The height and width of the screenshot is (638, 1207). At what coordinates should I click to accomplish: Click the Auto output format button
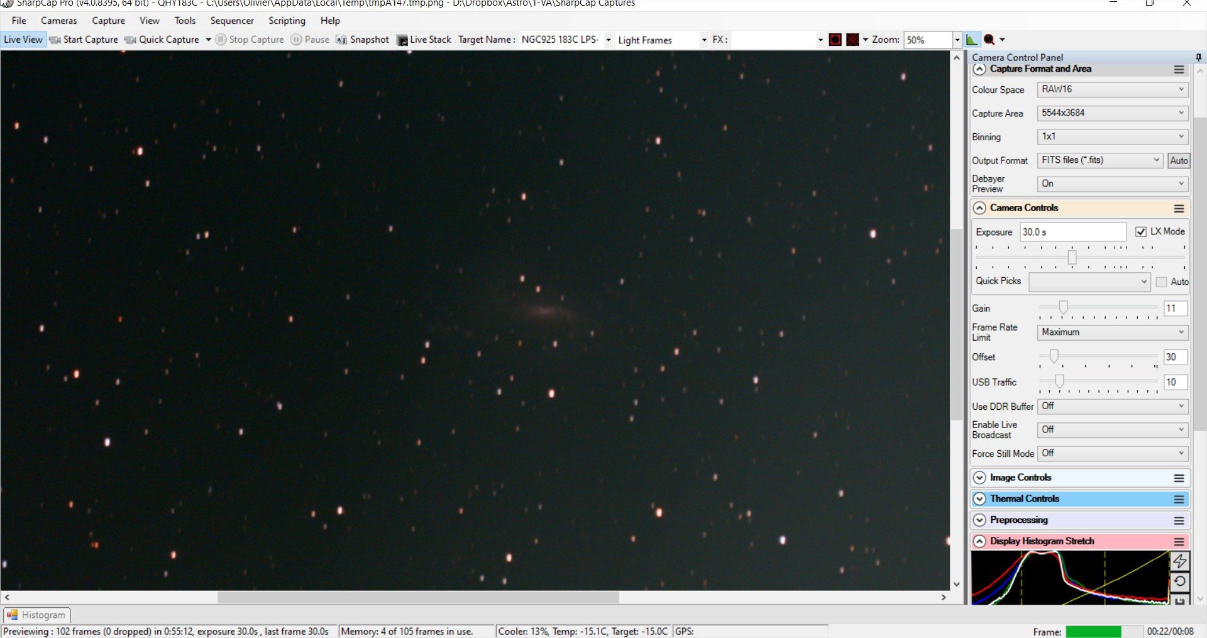click(1179, 161)
